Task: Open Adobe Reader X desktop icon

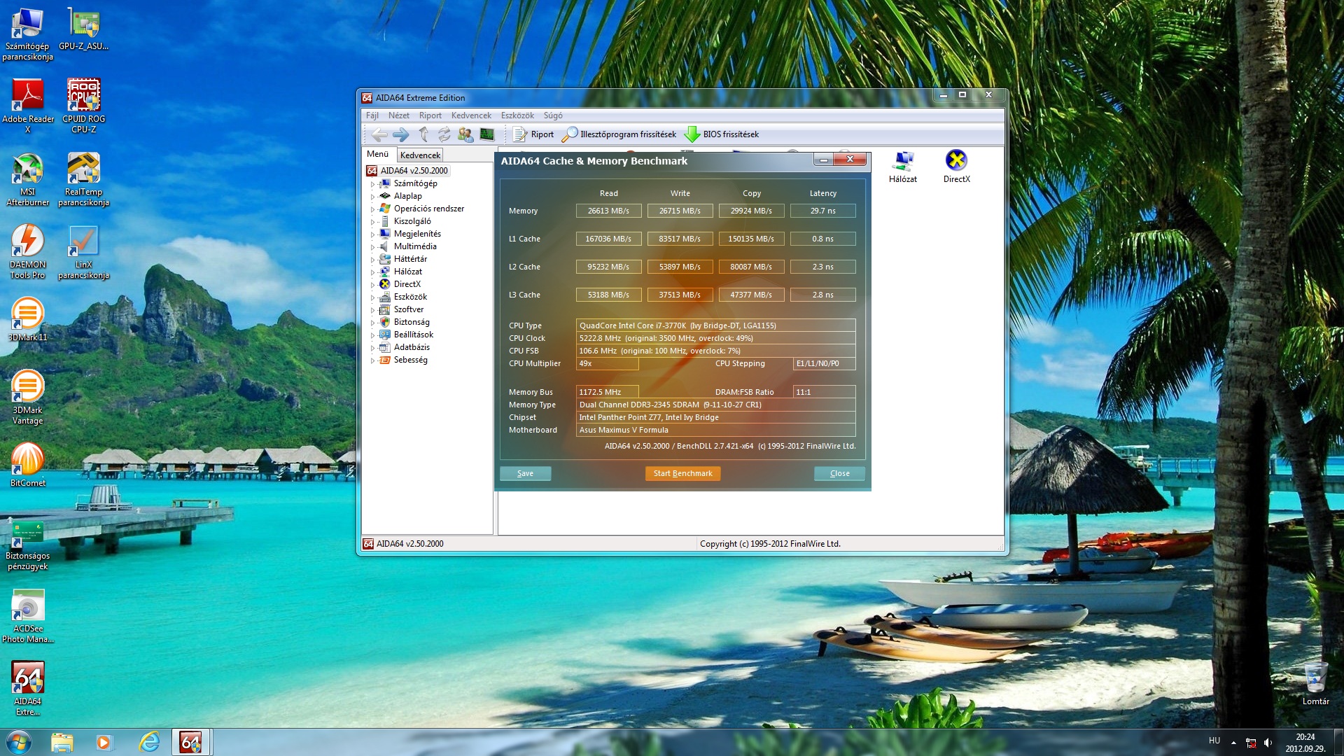Action: 27,106
